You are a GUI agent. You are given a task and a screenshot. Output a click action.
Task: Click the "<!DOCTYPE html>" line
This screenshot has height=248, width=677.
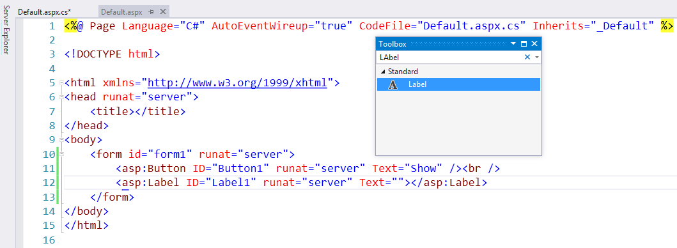(x=113, y=54)
